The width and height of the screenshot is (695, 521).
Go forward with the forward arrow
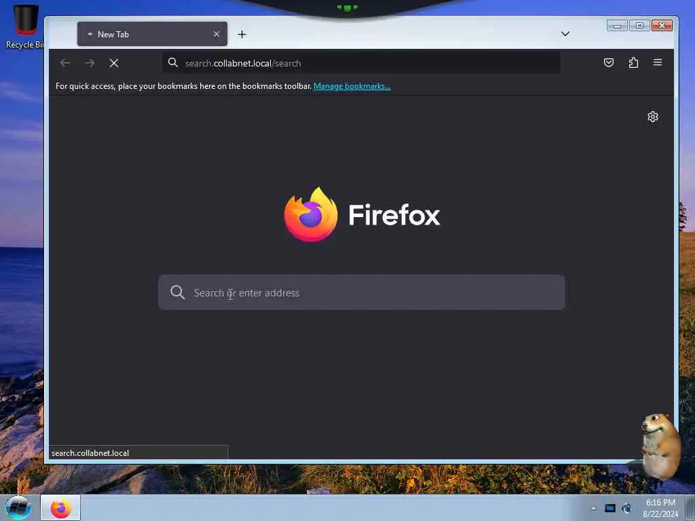click(90, 63)
